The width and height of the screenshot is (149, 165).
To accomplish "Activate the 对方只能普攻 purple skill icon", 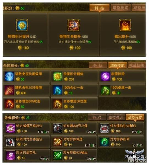I will [x=11, y=155].
